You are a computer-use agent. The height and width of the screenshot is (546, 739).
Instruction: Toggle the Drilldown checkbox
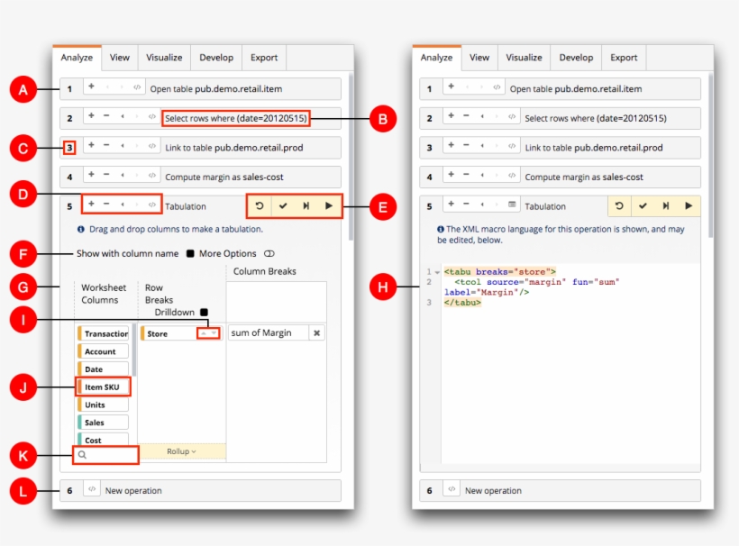[204, 312]
